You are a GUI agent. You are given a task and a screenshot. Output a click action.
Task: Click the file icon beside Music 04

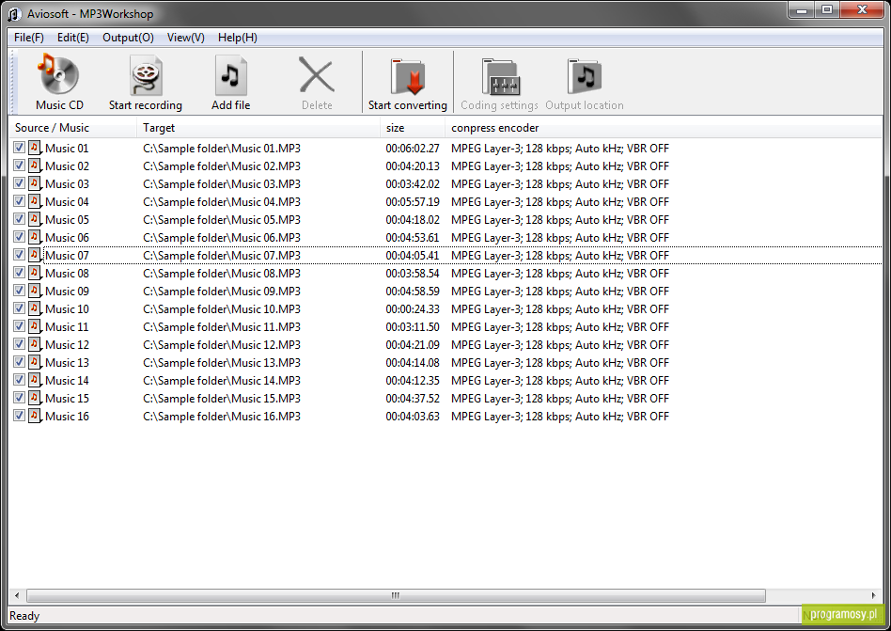pyautogui.click(x=35, y=202)
